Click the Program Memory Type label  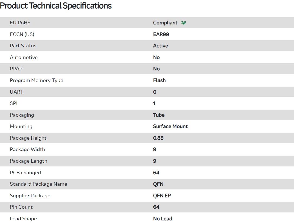tap(36, 80)
